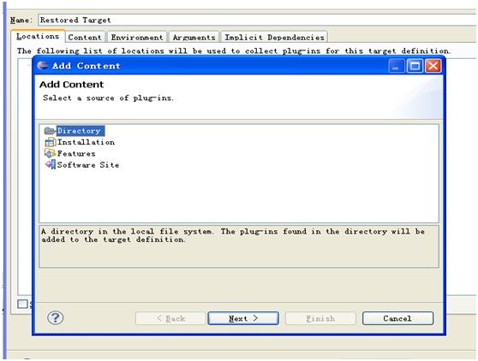Screen dimensions: 478x361
Task: Open the Environment tab
Action: [137, 37]
